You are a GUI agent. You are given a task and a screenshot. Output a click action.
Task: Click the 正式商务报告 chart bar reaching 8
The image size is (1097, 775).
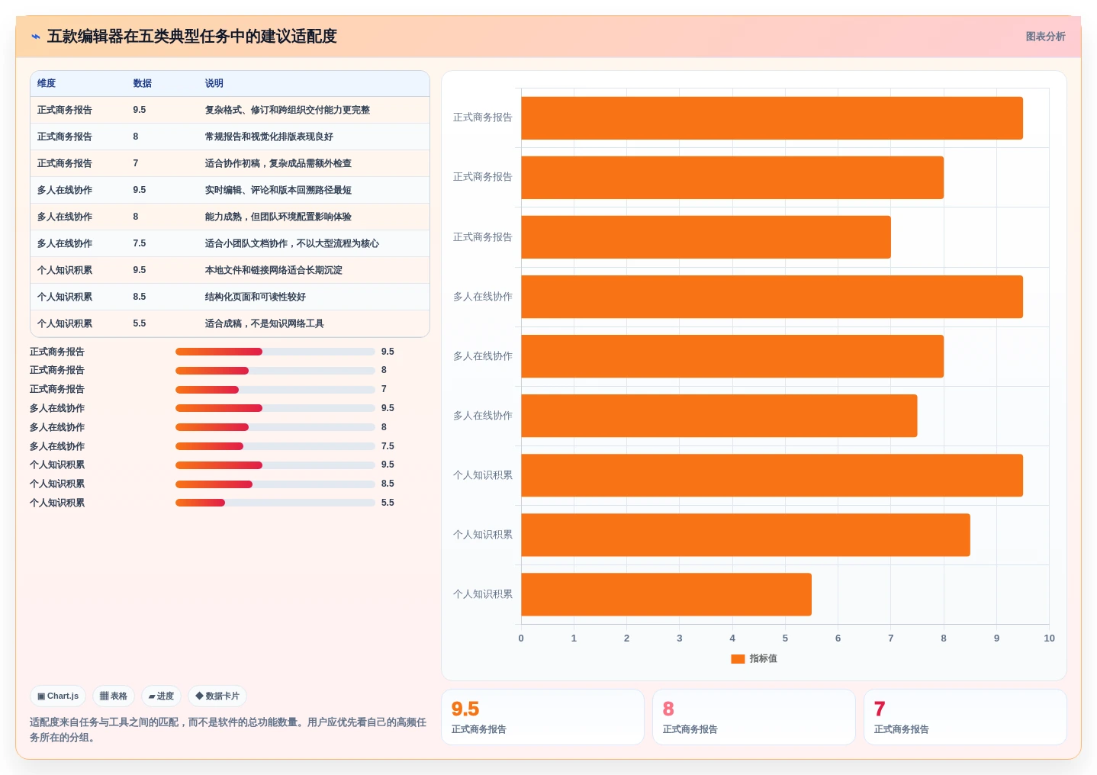pyautogui.click(x=732, y=178)
